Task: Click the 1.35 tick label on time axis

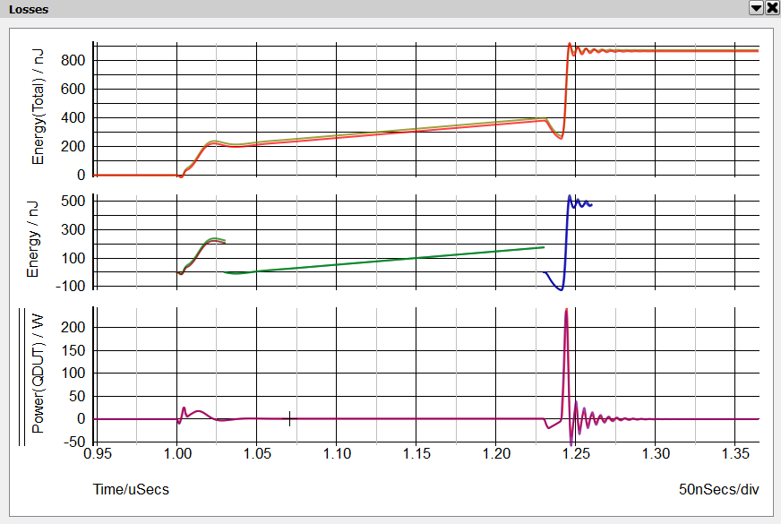Action: pos(734,455)
